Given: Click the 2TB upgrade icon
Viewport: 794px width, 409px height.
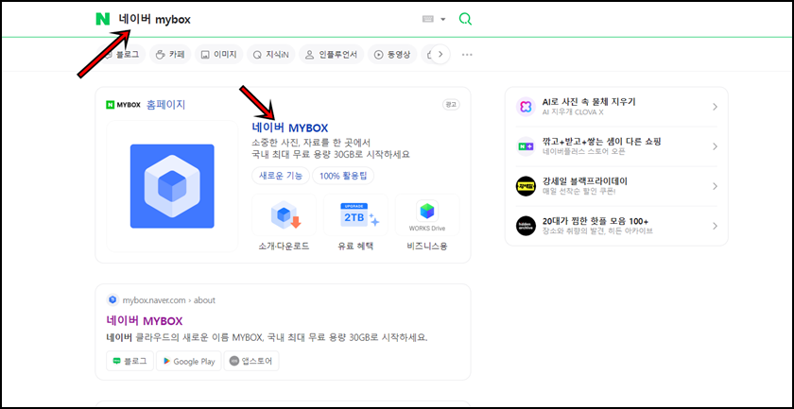Looking at the screenshot, I should coord(356,214).
